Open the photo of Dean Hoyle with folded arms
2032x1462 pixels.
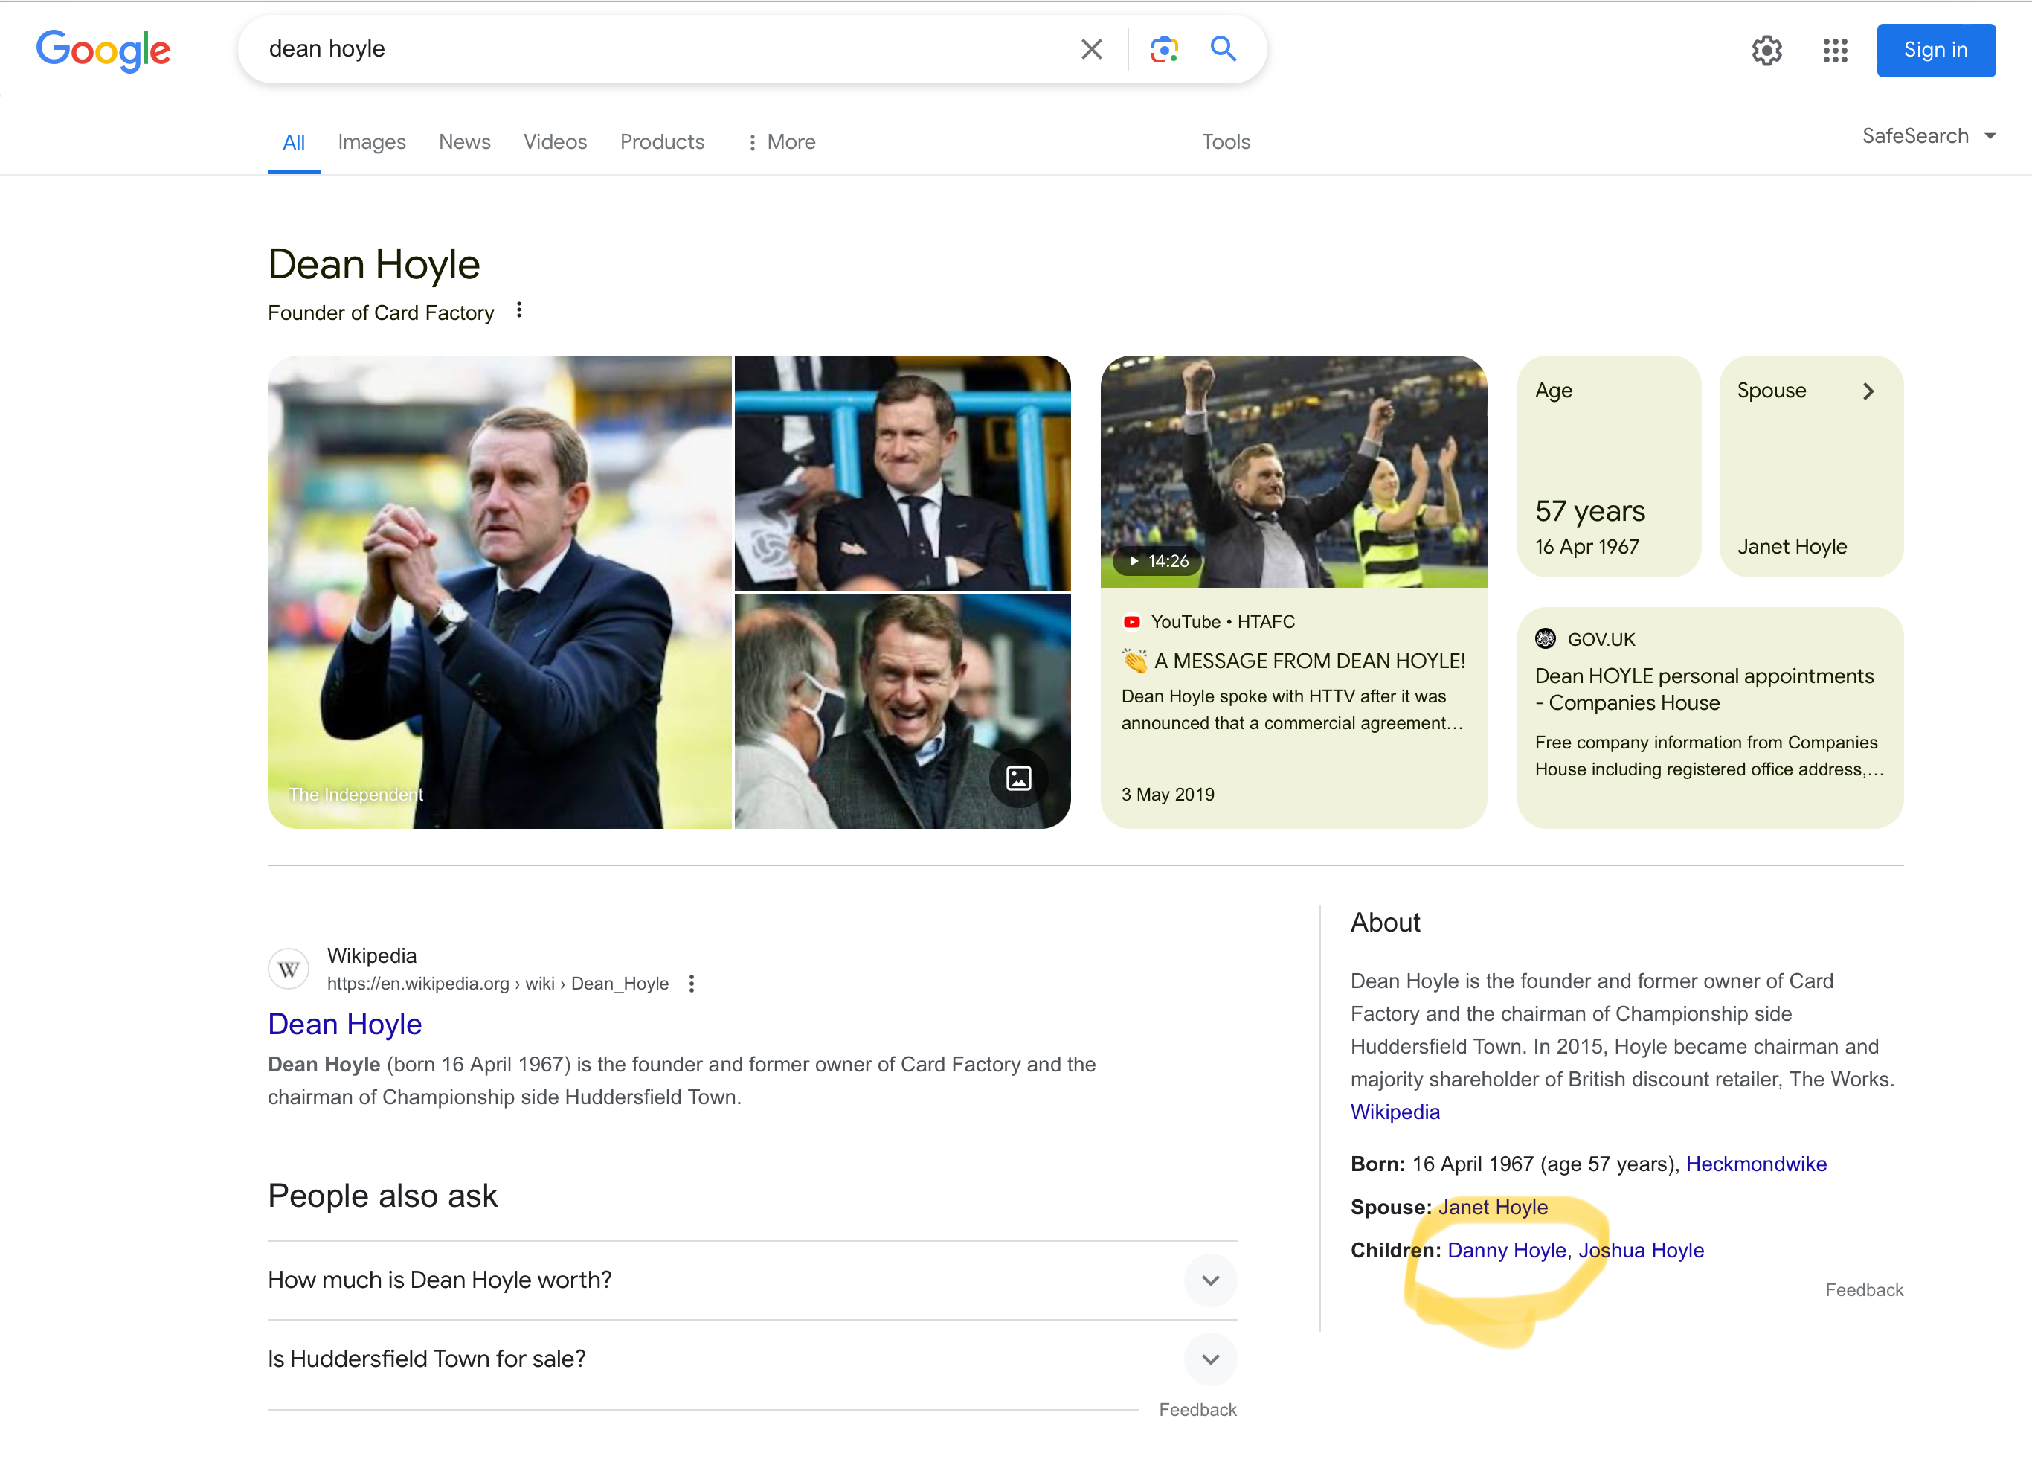click(x=902, y=472)
